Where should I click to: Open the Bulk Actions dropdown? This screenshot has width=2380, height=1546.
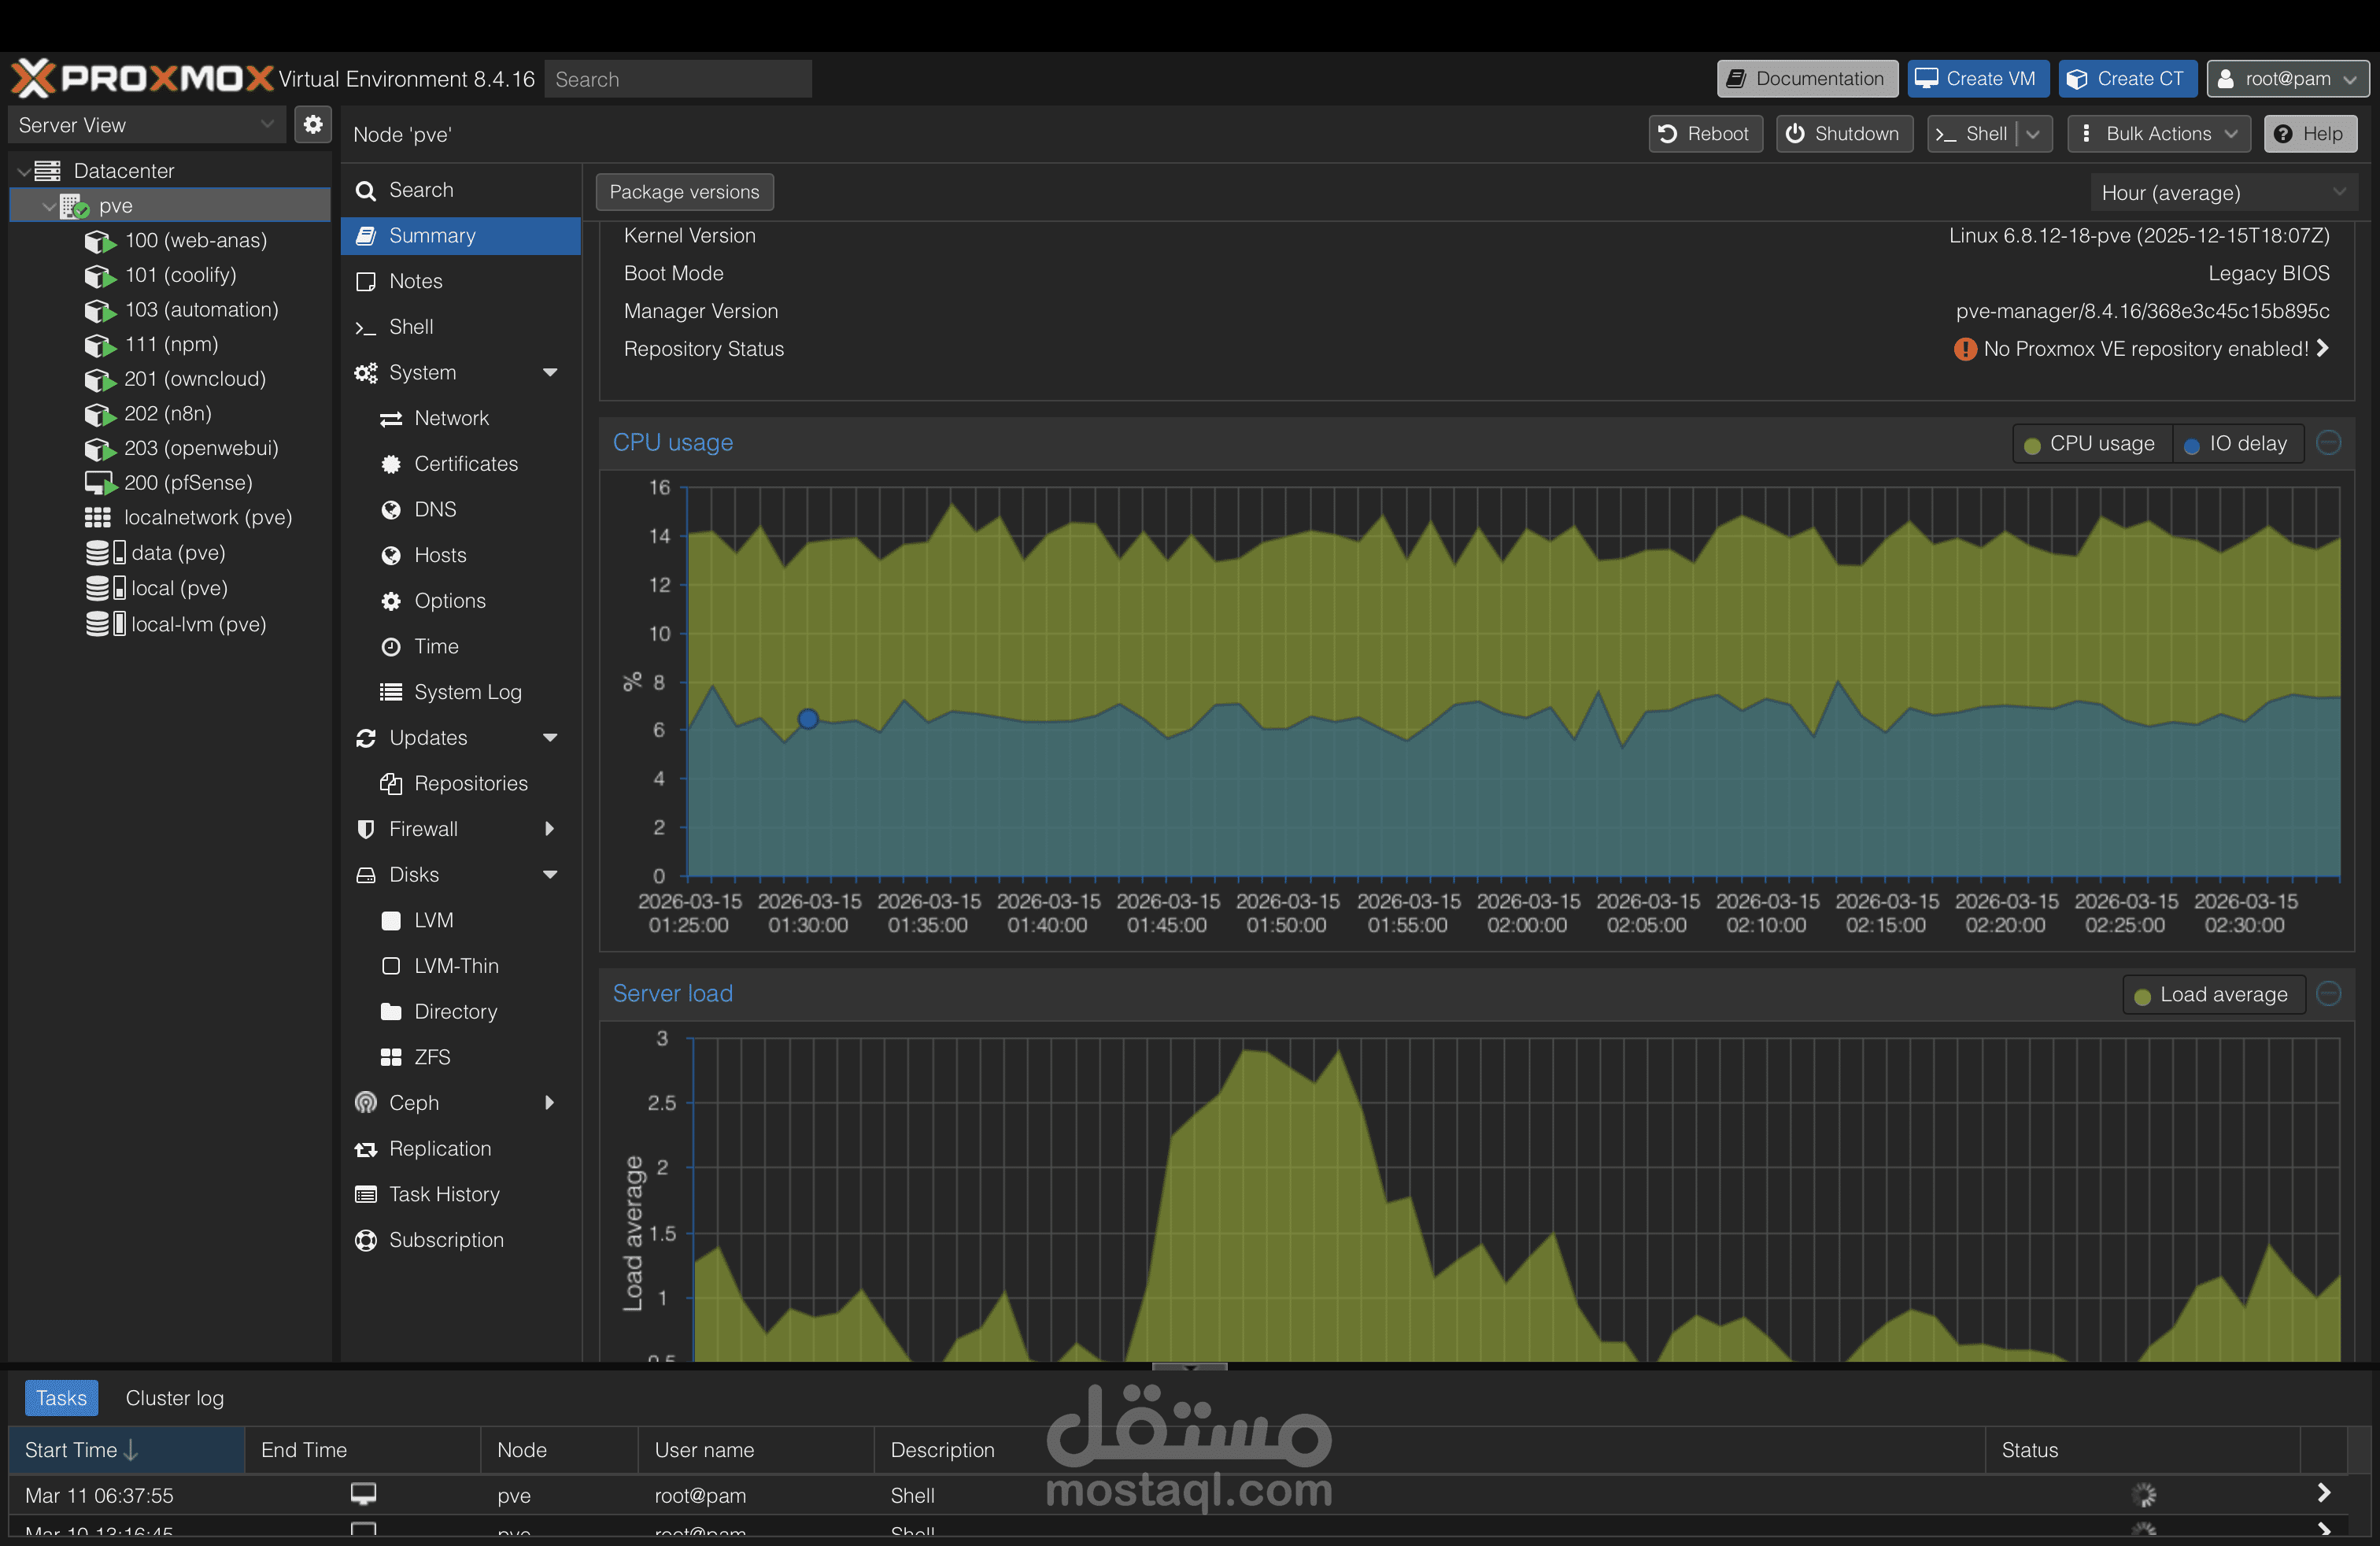2159,134
